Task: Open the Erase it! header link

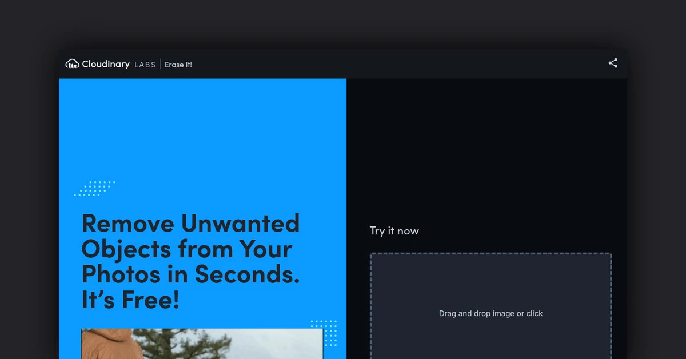Action: pyautogui.click(x=178, y=65)
